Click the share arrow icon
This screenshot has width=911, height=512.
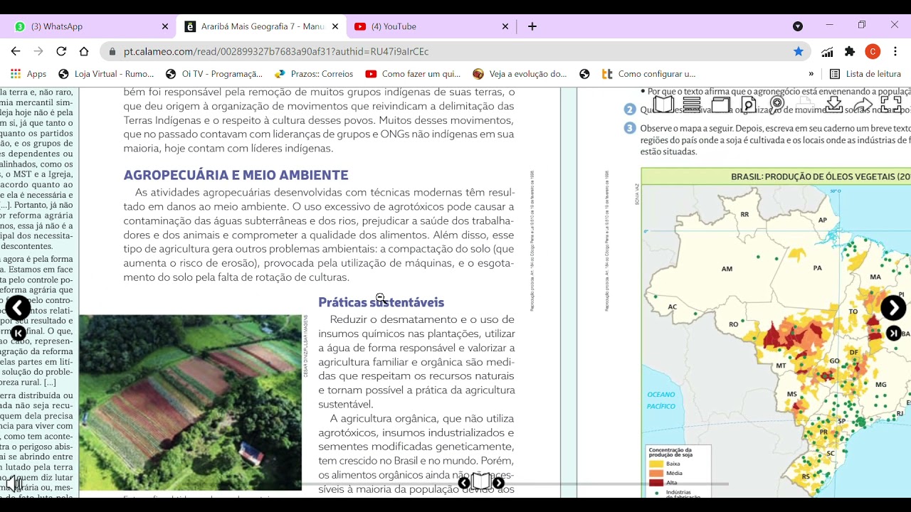coord(863,105)
